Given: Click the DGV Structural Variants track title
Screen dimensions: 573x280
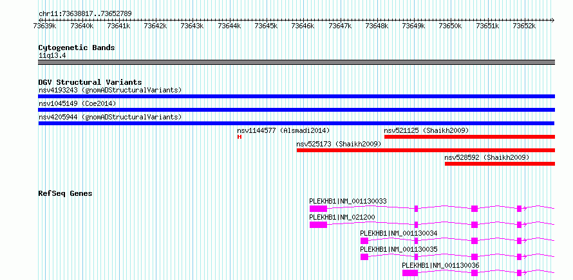Looking at the screenshot, I should pos(90,82).
